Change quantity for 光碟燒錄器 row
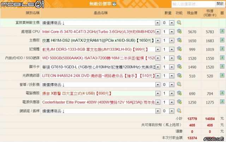The width and height of the screenshot is (226, 142). click(x=168, y=76)
